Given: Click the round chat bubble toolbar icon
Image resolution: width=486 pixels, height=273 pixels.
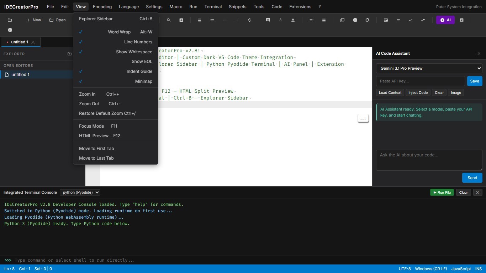Looking at the screenshot, I should point(367,20).
